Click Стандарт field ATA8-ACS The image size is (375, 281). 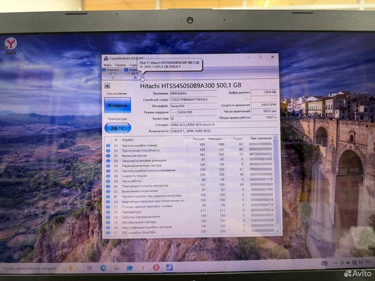tap(223, 124)
